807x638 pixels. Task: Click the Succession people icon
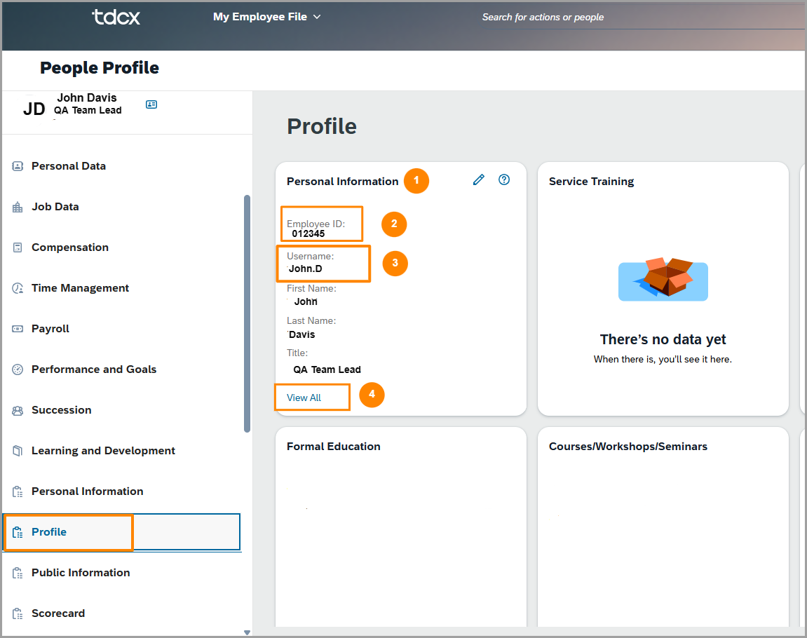(x=18, y=411)
